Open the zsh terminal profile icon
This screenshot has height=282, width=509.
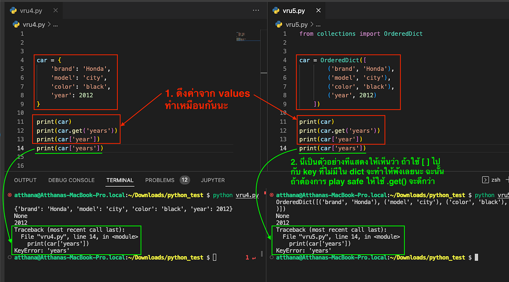[x=485, y=180]
